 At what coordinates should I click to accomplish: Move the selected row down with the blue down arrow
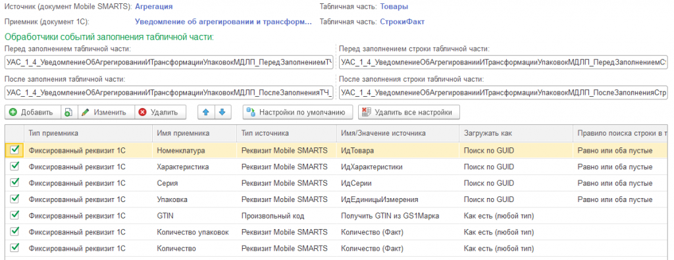tap(222, 112)
